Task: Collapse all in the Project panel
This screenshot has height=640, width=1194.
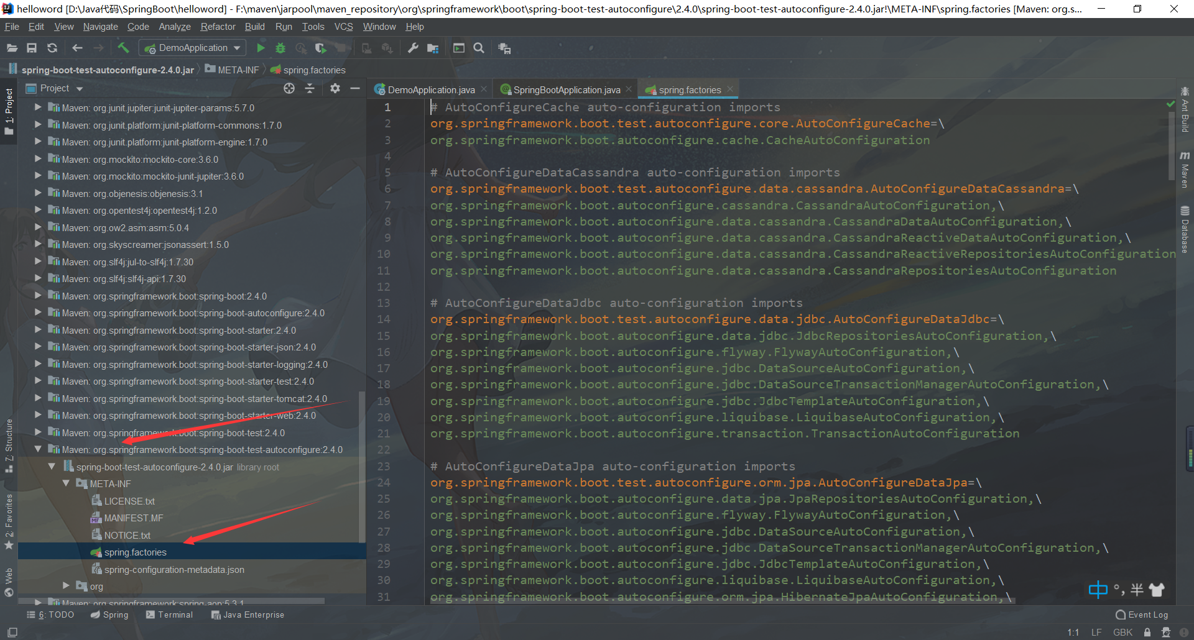Action: pos(310,88)
